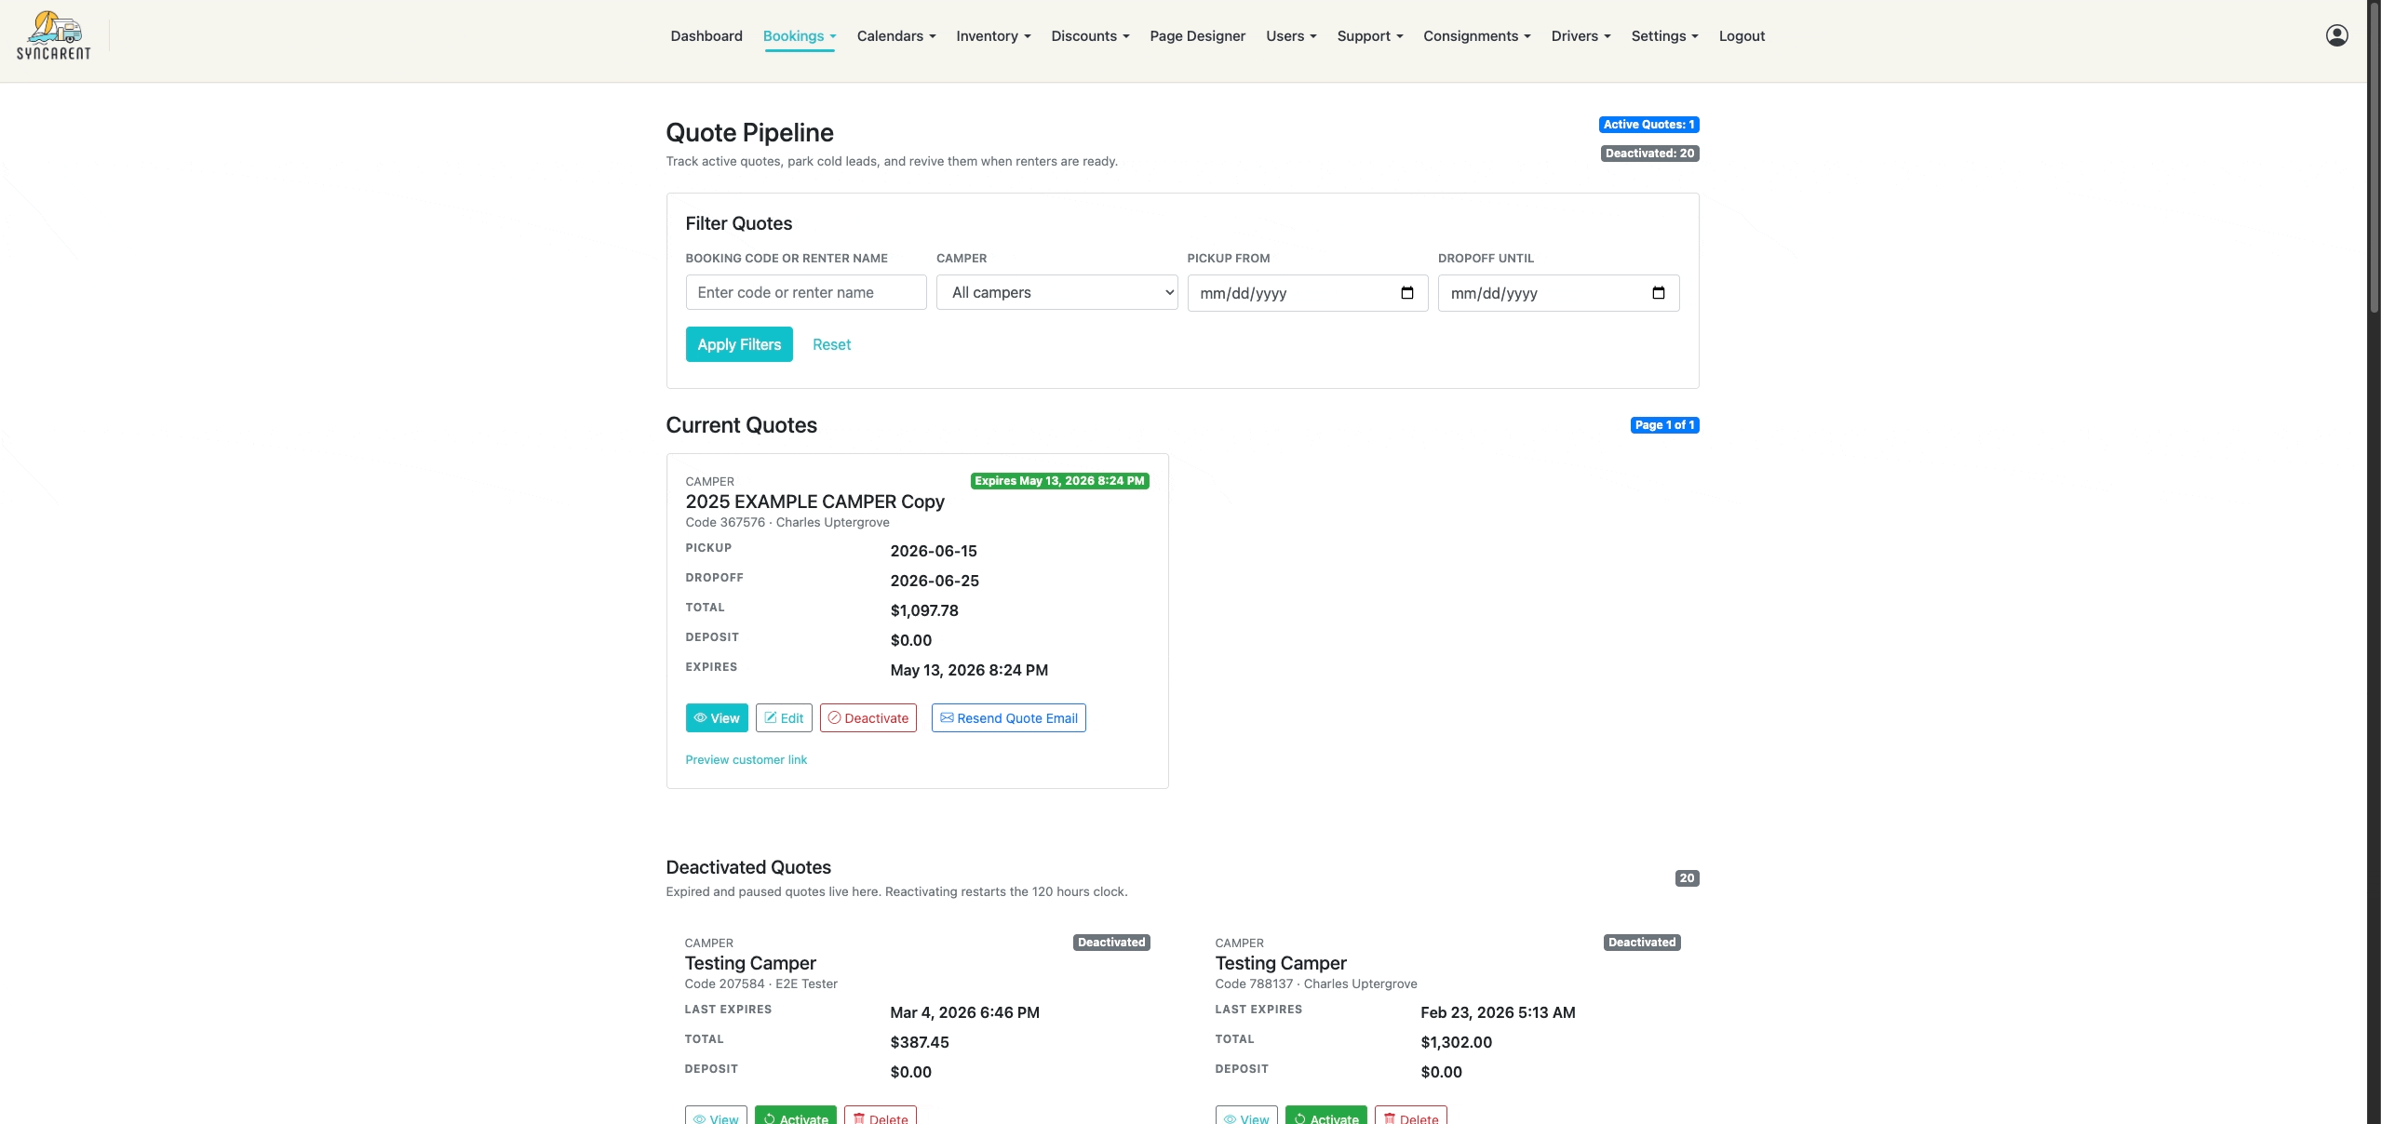This screenshot has height=1124, width=2381.
Task: Click the Deactivated Quotes count badge 20
Action: [1687, 878]
